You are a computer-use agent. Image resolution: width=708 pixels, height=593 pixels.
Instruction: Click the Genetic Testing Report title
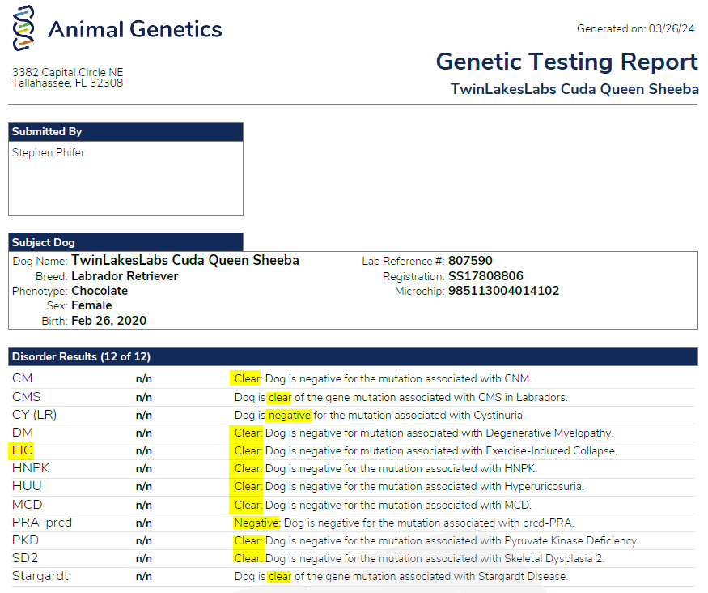[x=566, y=62]
